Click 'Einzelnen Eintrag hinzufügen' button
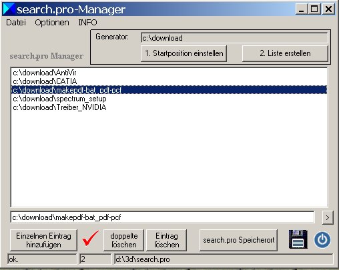 coord(43,240)
